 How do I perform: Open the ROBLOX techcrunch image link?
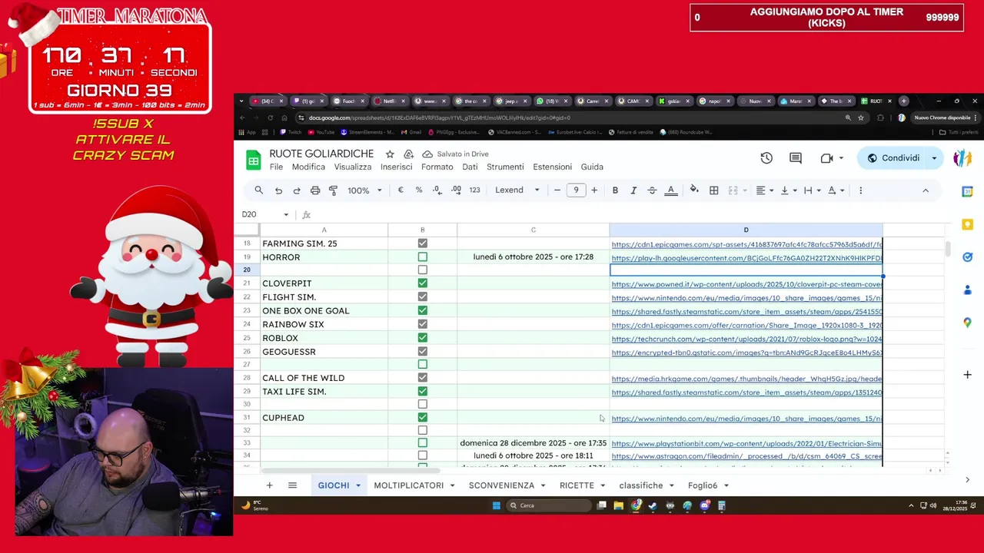tap(746, 339)
